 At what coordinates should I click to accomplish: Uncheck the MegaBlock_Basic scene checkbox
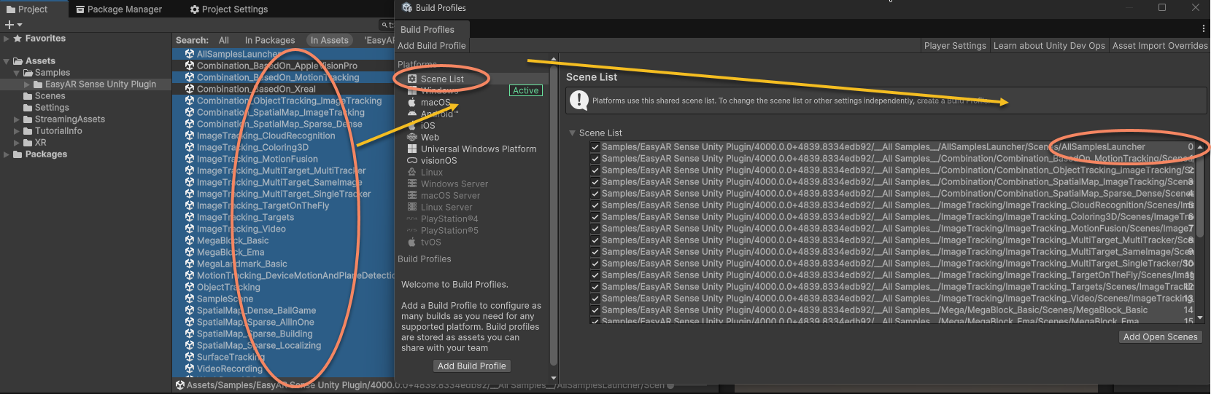coord(595,310)
